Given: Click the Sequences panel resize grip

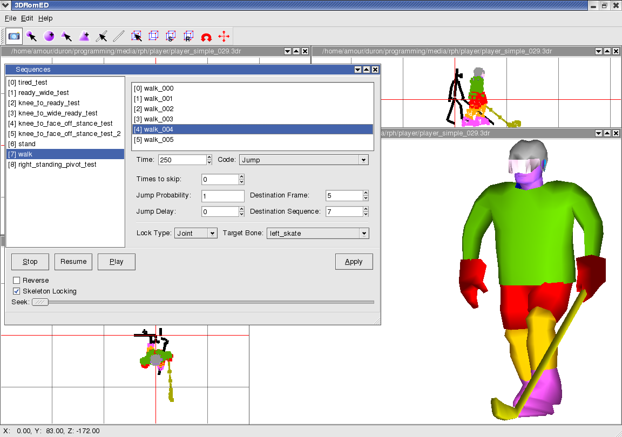Looking at the screenshot, I should (377, 321).
